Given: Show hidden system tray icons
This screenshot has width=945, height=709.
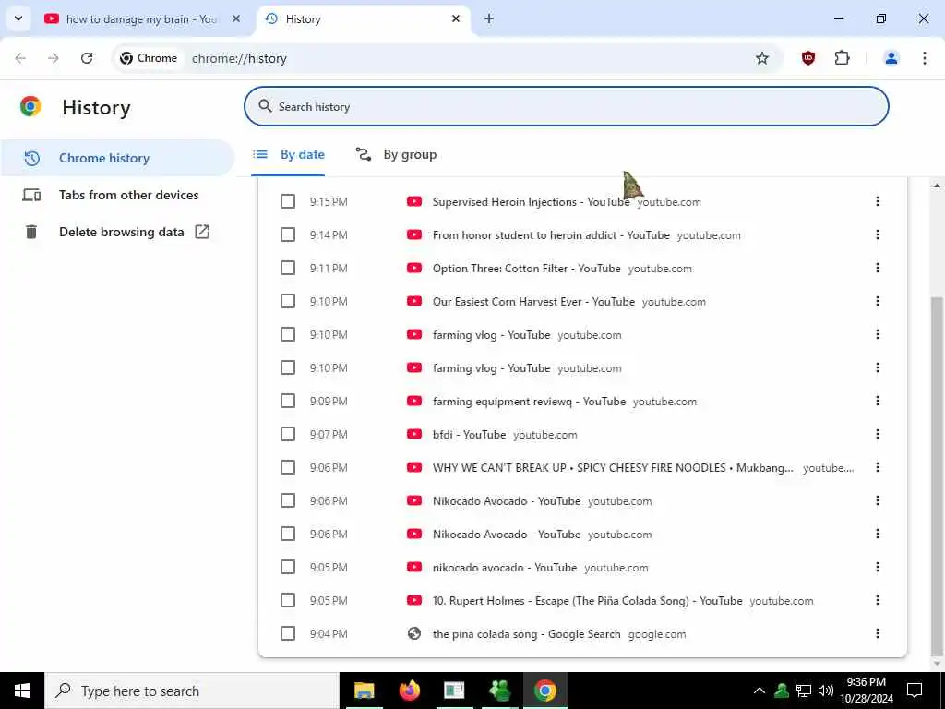Looking at the screenshot, I should point(760,691).
